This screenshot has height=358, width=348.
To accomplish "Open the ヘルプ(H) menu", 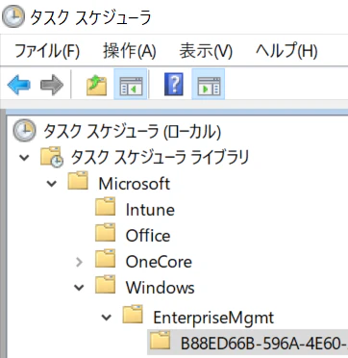I will click(x=286, y=51).
